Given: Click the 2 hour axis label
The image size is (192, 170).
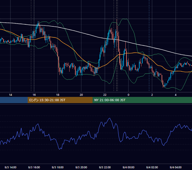Looking at the screenshot, I should click(152, 95).
